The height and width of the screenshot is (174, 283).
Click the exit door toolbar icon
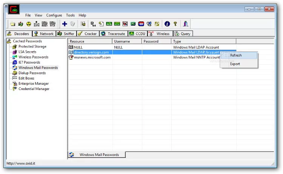[x=186, y=24]
